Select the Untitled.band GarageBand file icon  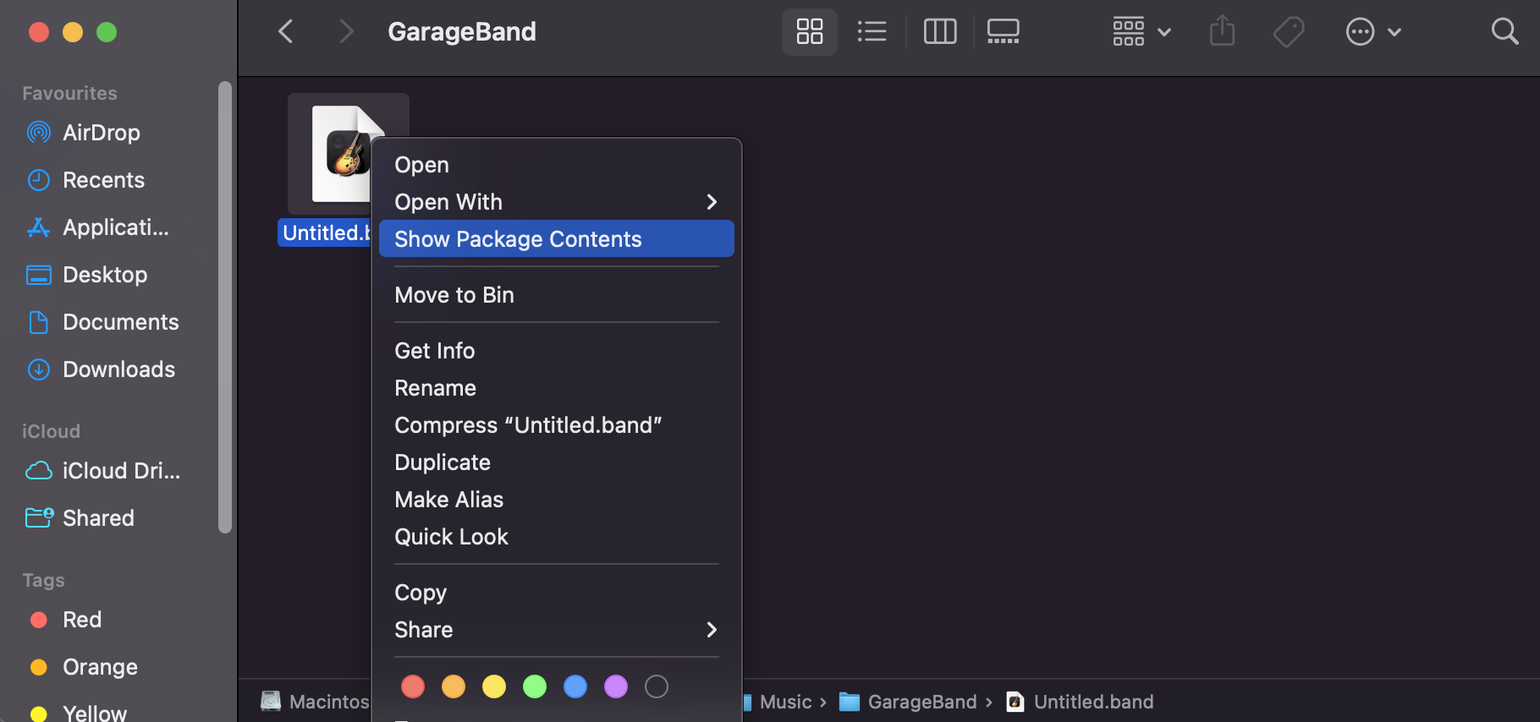(348, 154)
